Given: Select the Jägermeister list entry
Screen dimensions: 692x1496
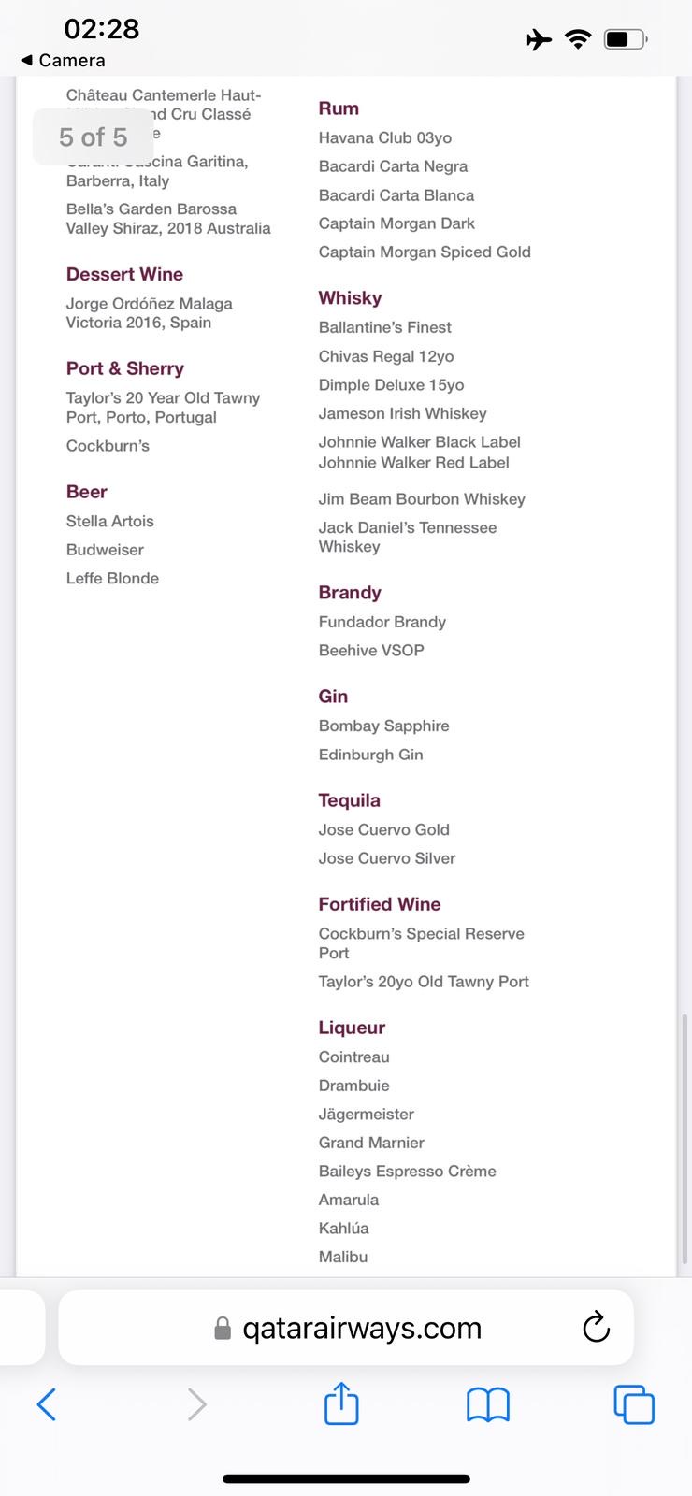Looking at the screenshot, I should coord(366,1114).
